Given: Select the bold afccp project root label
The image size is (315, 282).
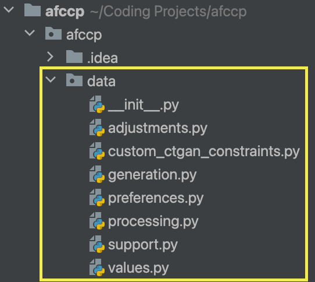Looking at the screenshot, I should coord(65,12).
